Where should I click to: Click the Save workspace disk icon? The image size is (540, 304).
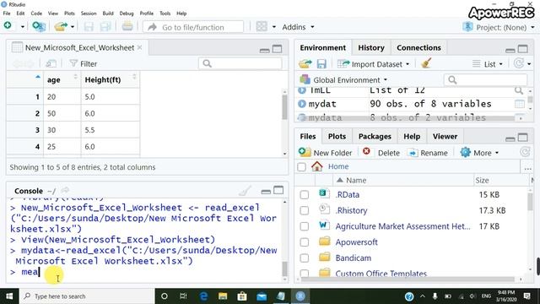[x=321, y=64]
